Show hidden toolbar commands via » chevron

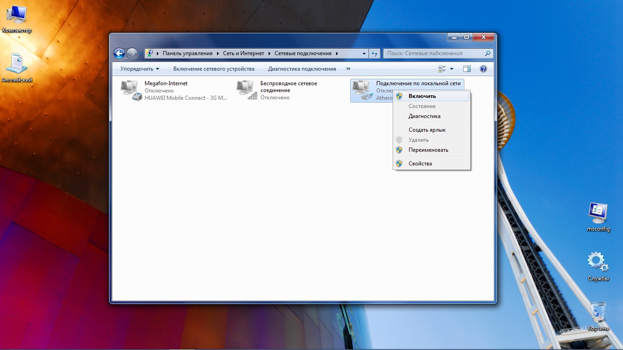[x=348, y=69]
